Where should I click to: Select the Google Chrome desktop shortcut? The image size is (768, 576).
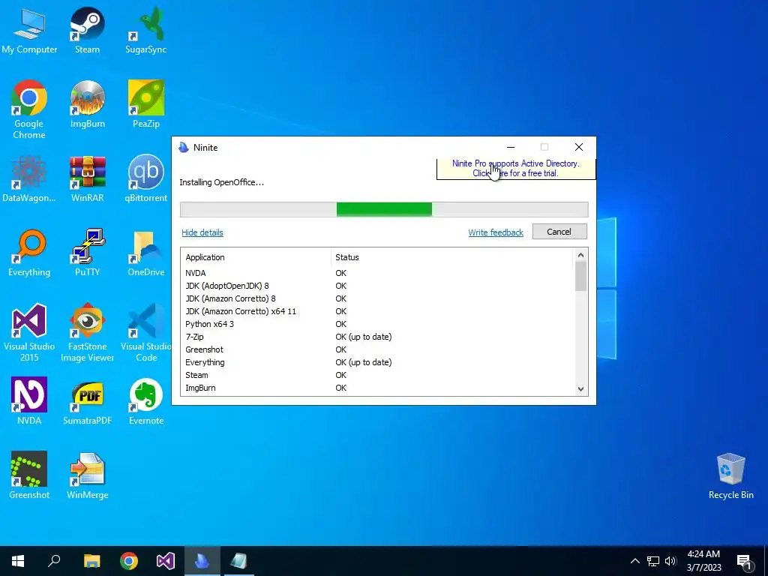pos(29,109)
